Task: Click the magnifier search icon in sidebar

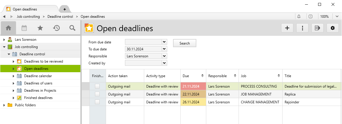Action: pyautogui.click(x=72, y=28)
